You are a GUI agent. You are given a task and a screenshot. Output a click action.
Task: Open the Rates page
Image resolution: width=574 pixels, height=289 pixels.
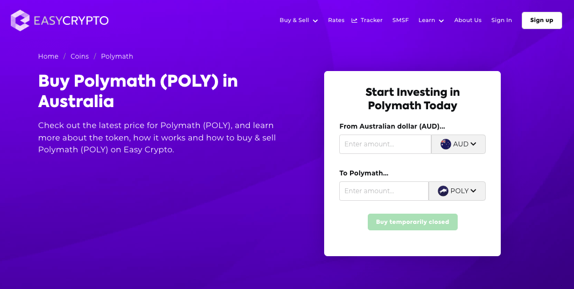[x=336, y=20]
